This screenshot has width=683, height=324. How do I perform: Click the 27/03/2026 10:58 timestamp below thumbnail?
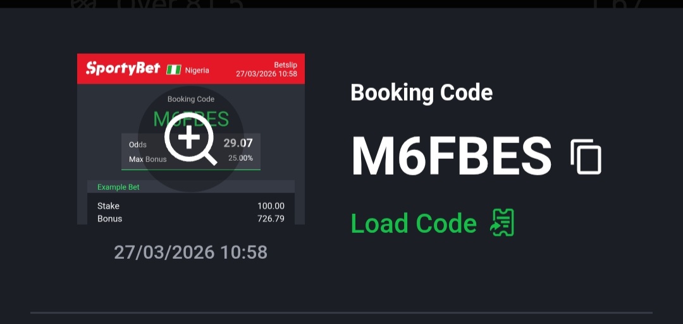tap(190, 252)
